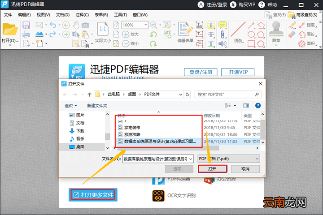323x215 pixels.
Task: Click the 购买VIP link in title bar
Action: [x=243, y=5]
